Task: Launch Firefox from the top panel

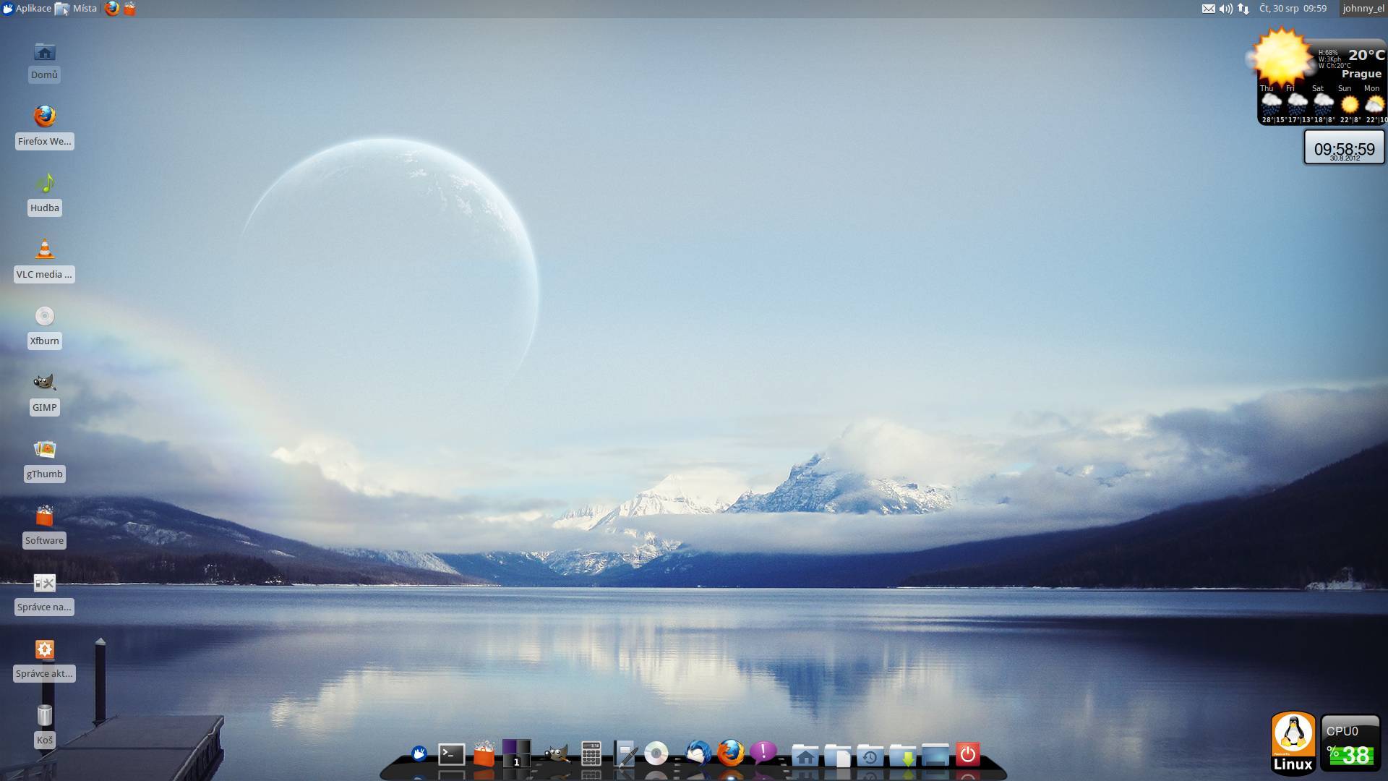Action: coord(112,9)
